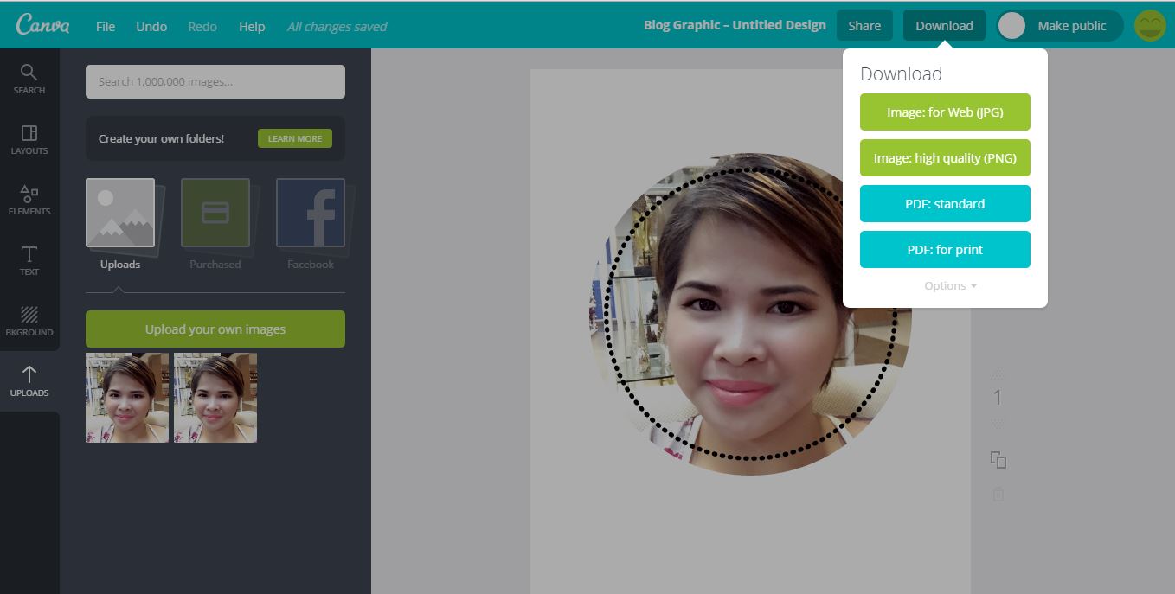This screenshot has height=594, width=1175.
Task: Open the Bkground sidebar tab
Action: (x=29, y=321)
